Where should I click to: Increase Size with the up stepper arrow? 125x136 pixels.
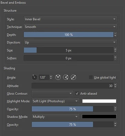click(x=115, y=49)
